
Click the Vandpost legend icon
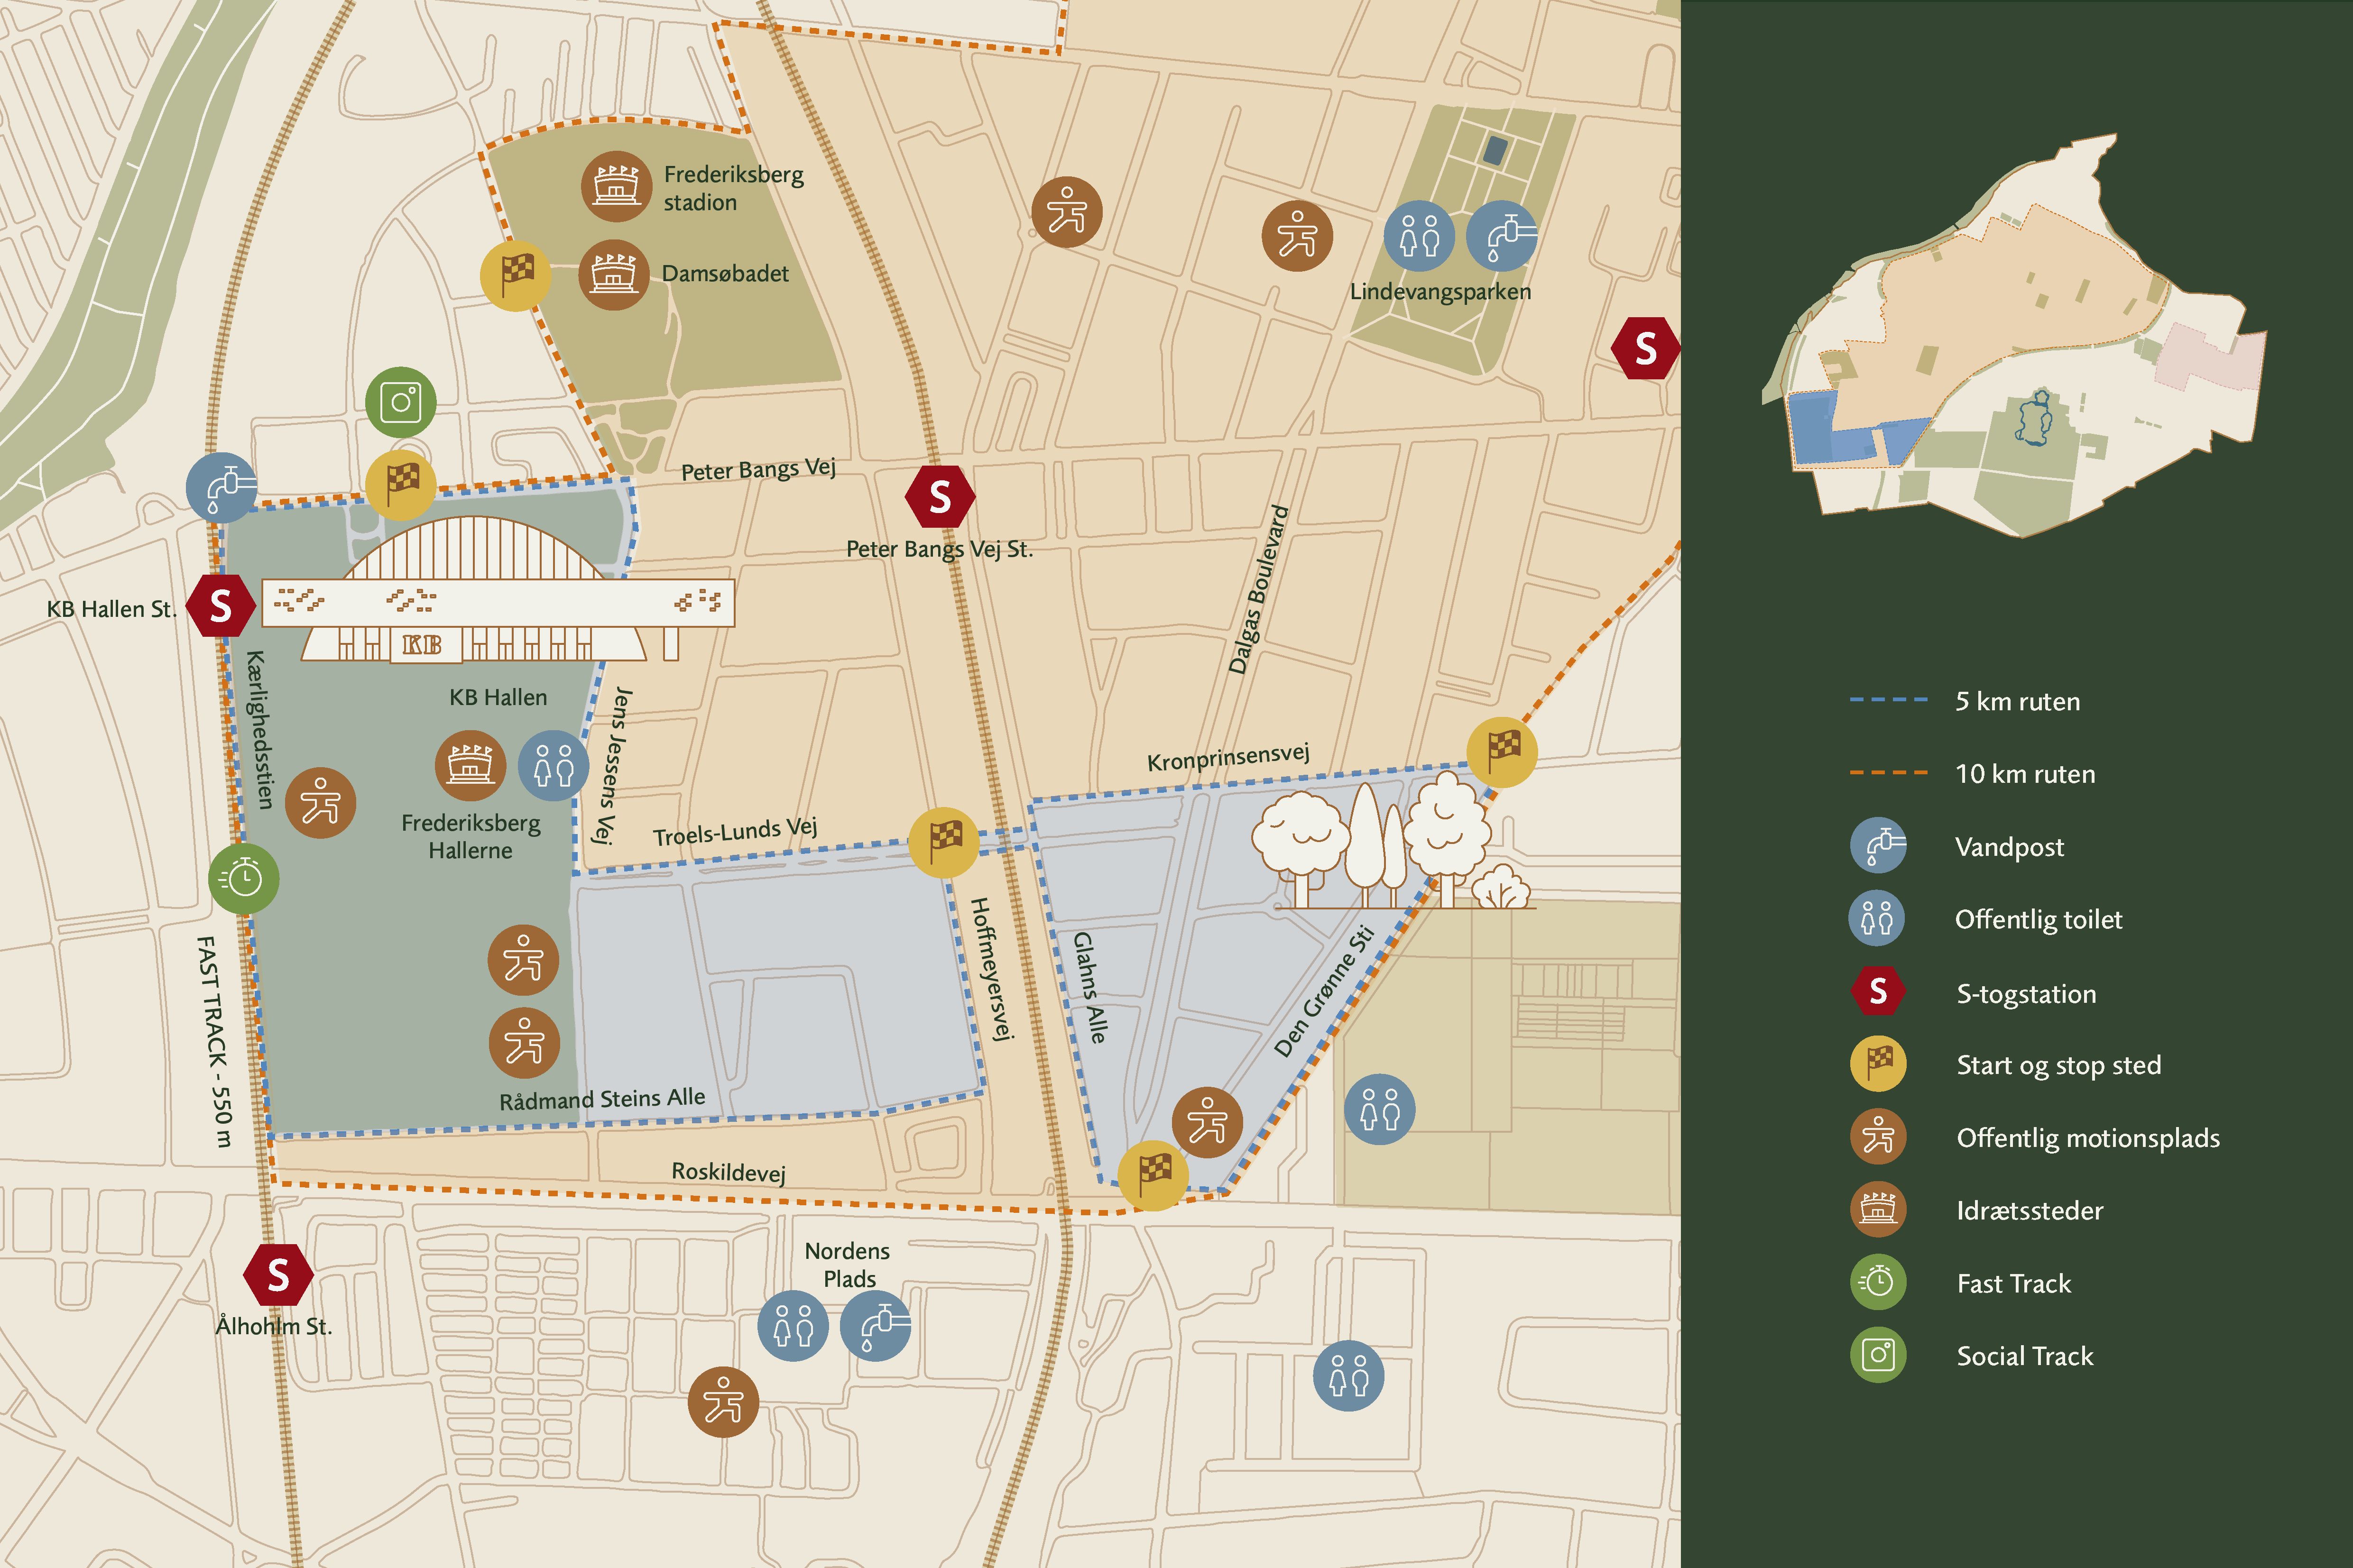point(1878,845)
